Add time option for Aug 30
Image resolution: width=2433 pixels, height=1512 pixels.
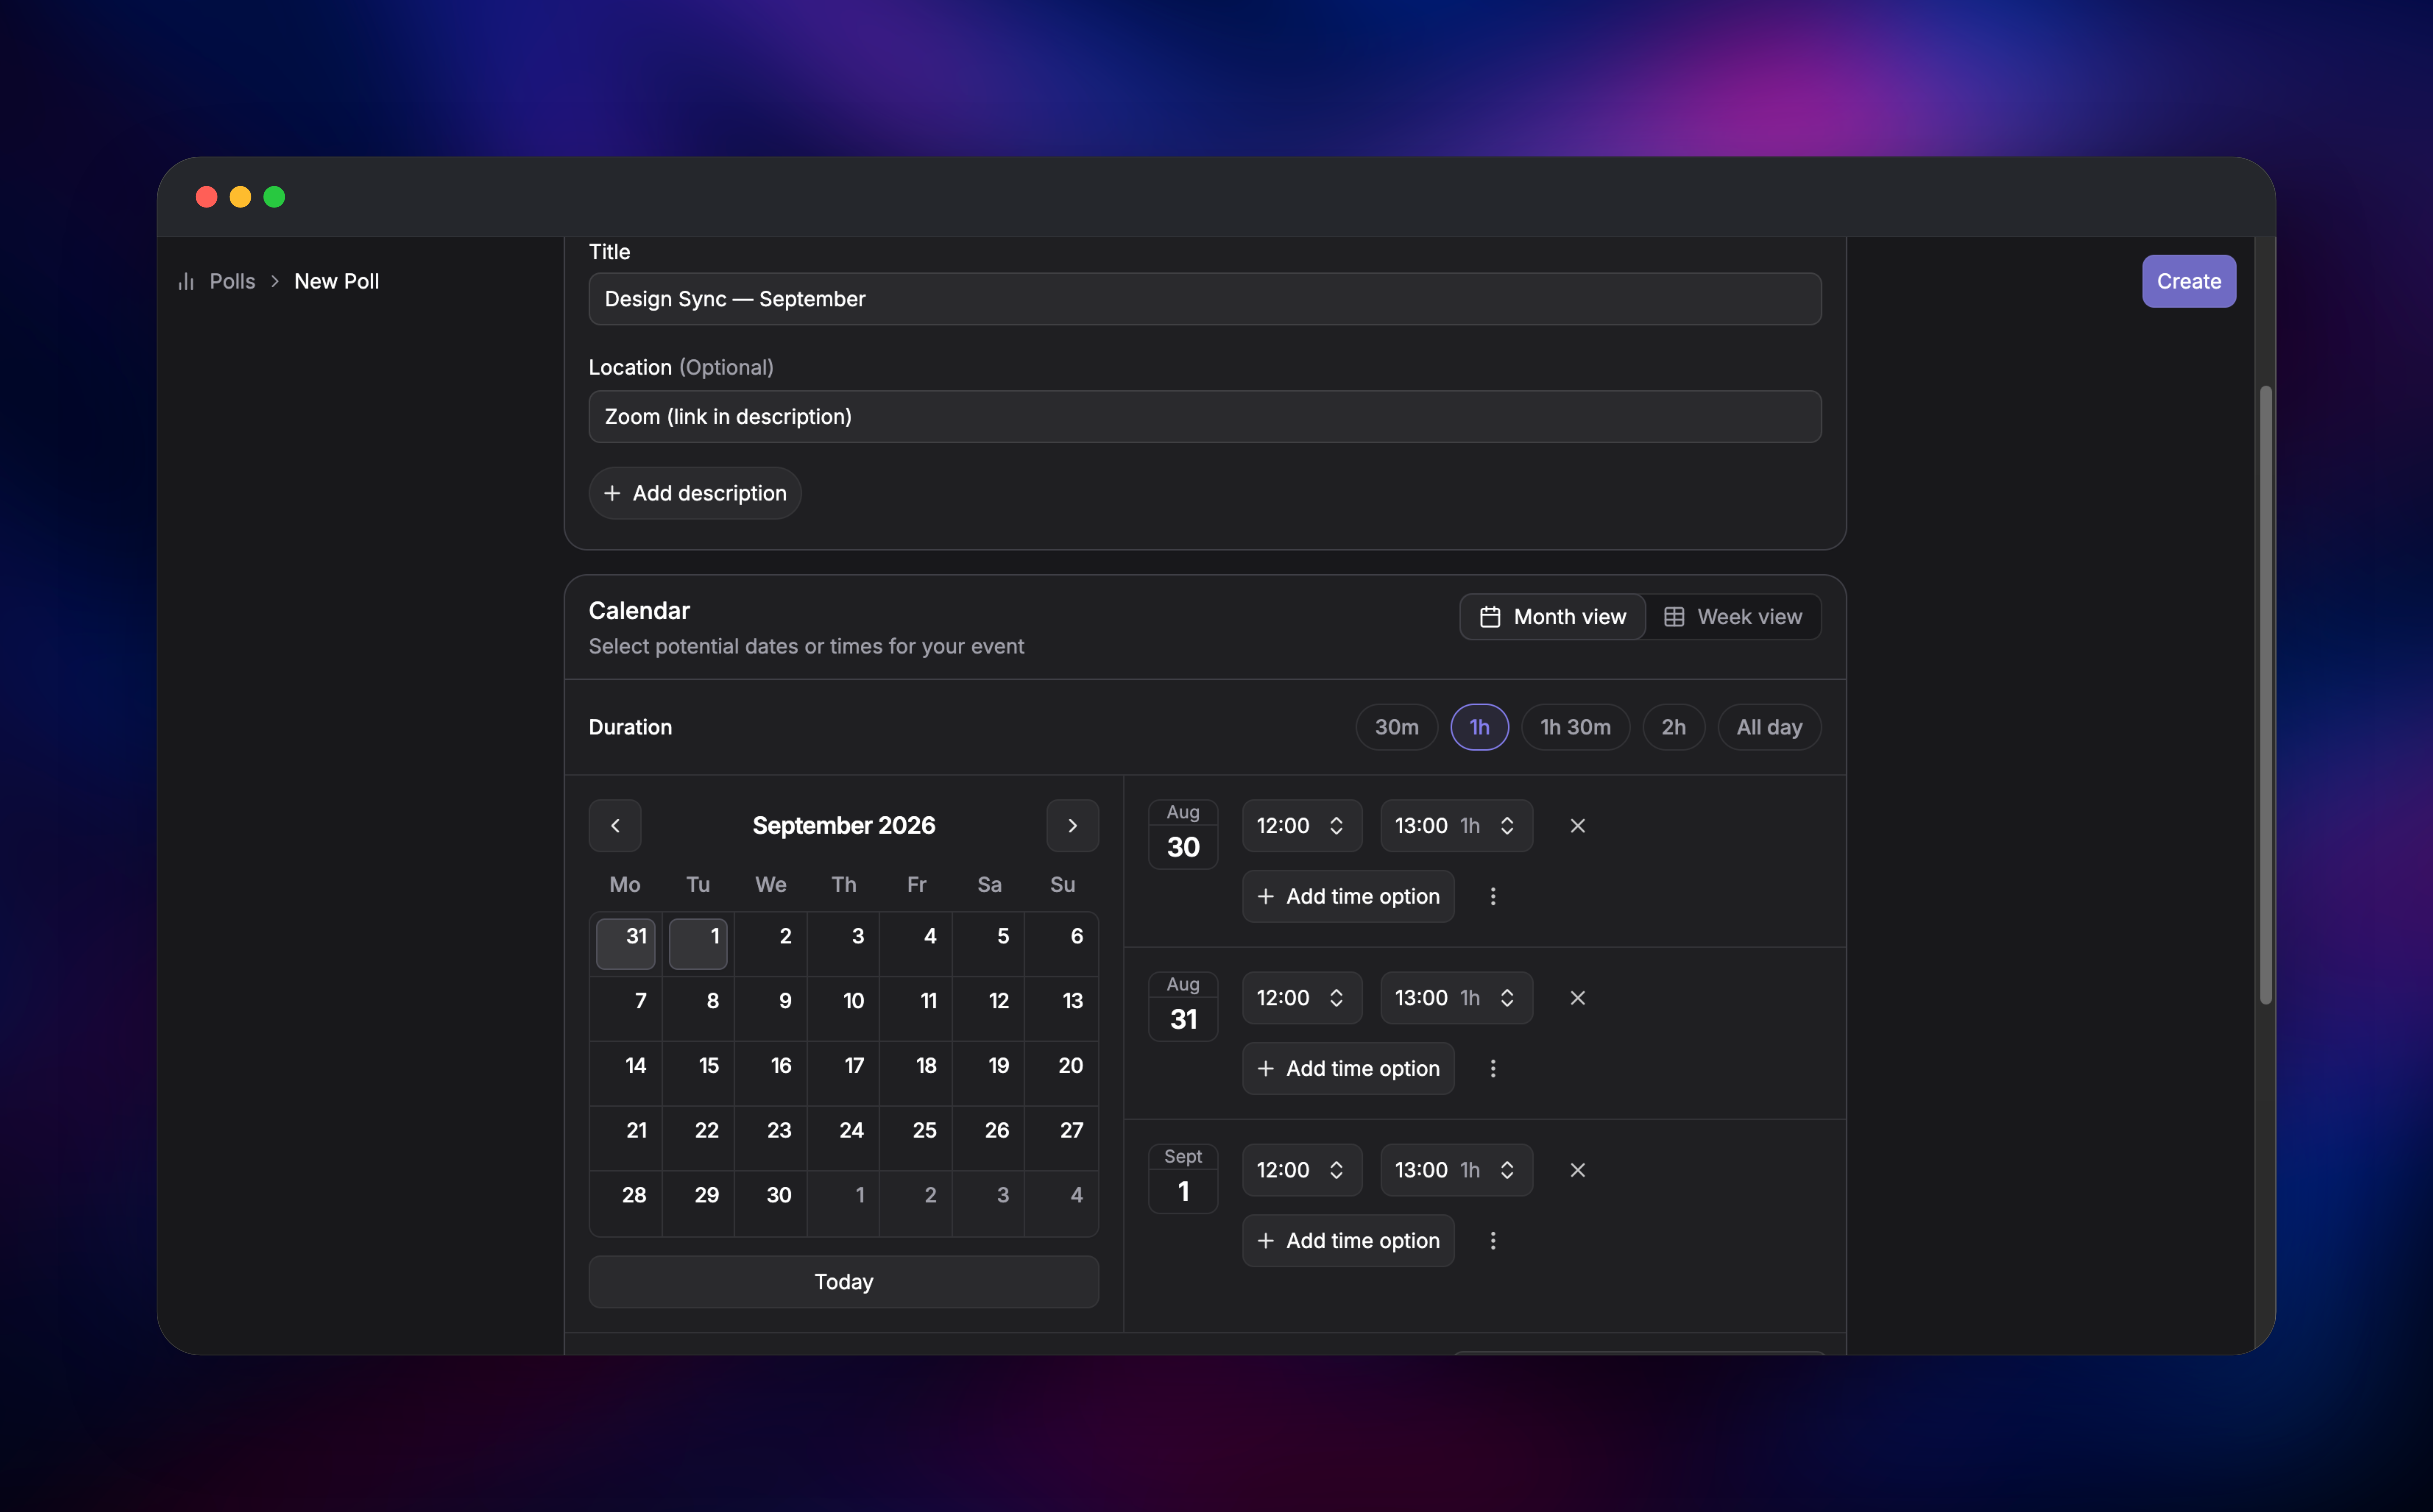point(1348,896)
